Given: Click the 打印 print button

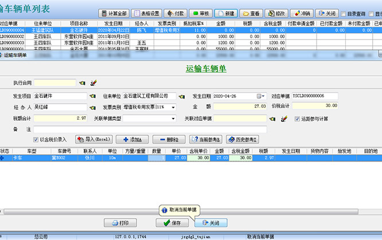Looking at the screenshot, I should [120, 223].
